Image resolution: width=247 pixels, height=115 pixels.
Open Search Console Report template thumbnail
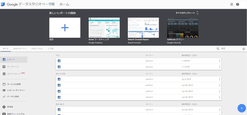[x=143, y=28]
